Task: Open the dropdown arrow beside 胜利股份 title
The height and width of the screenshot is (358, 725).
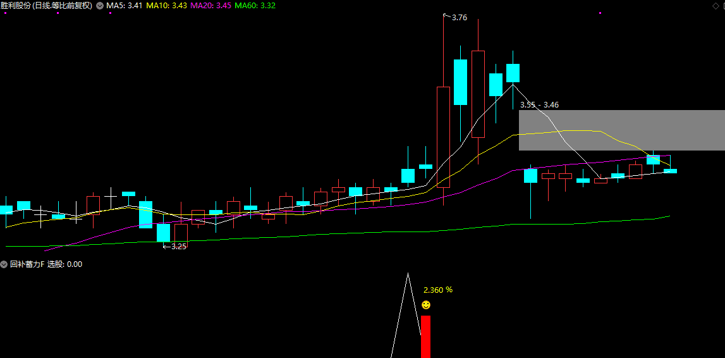Action: 100,6
